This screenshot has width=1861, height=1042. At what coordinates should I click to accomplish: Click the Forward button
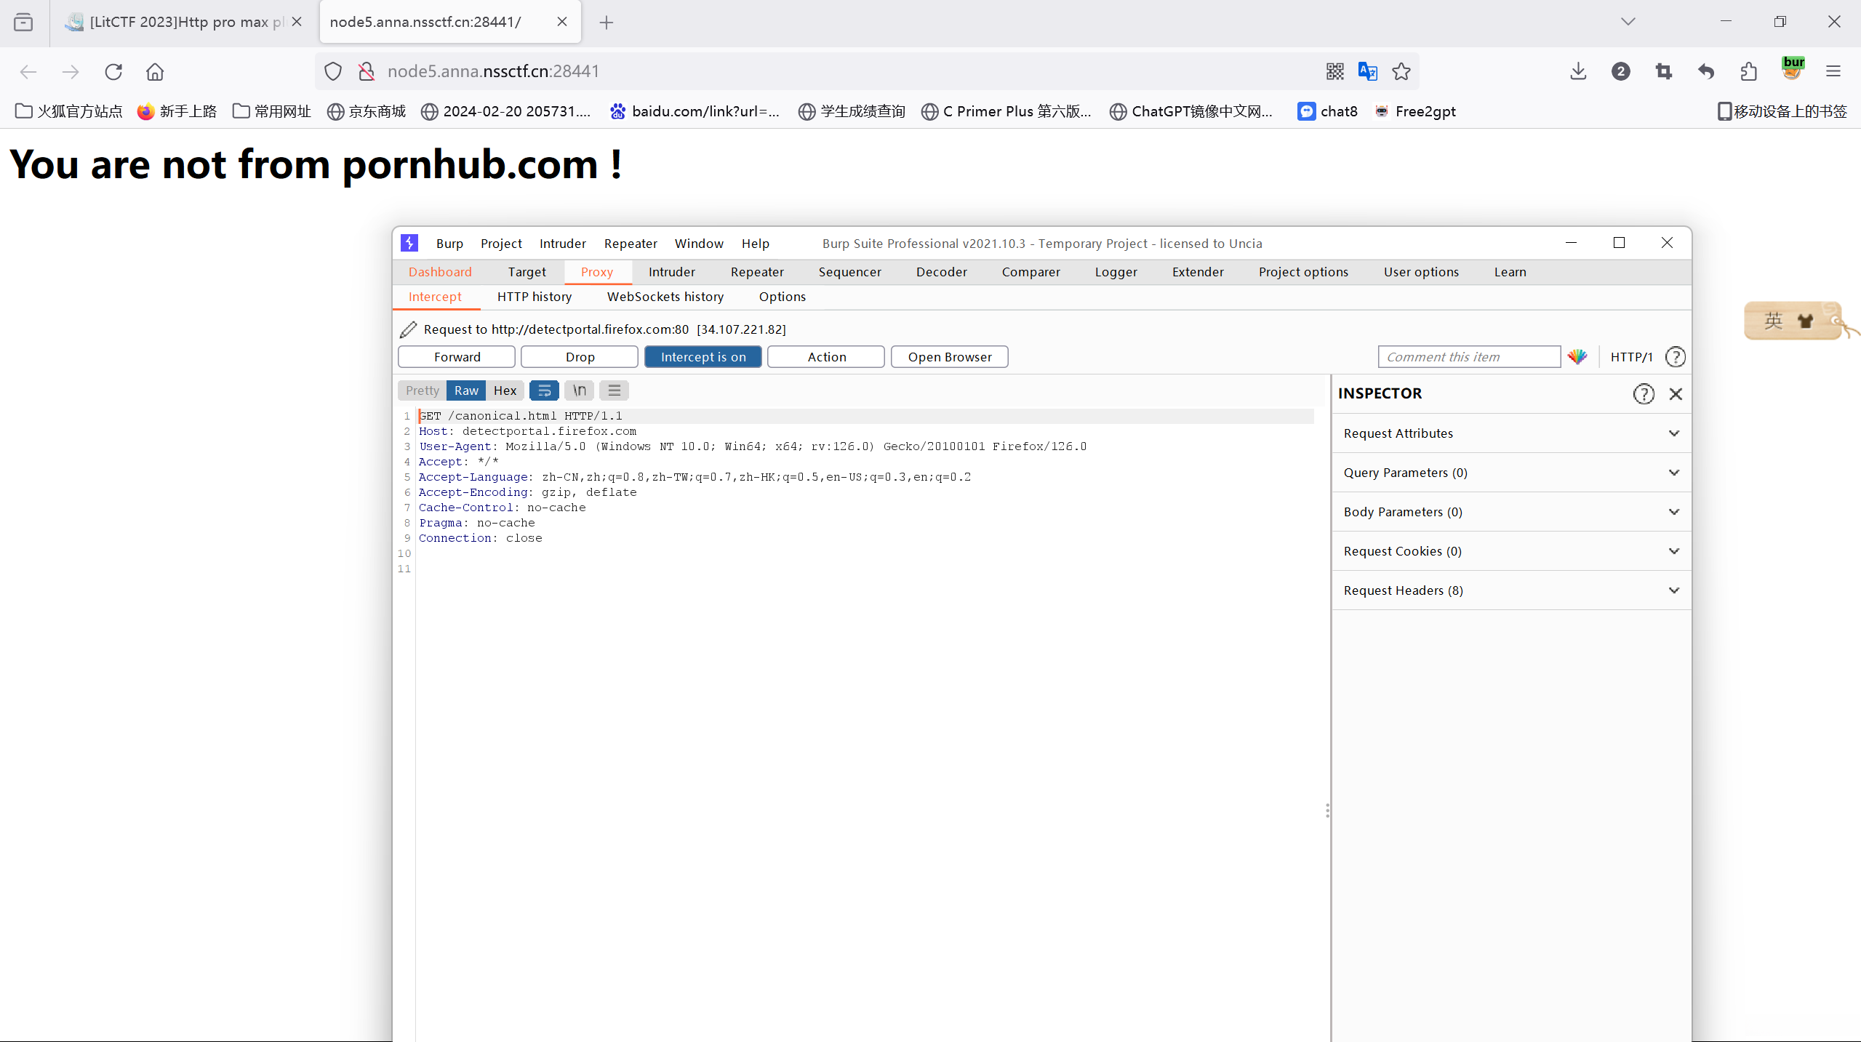(x=457, y=356)
